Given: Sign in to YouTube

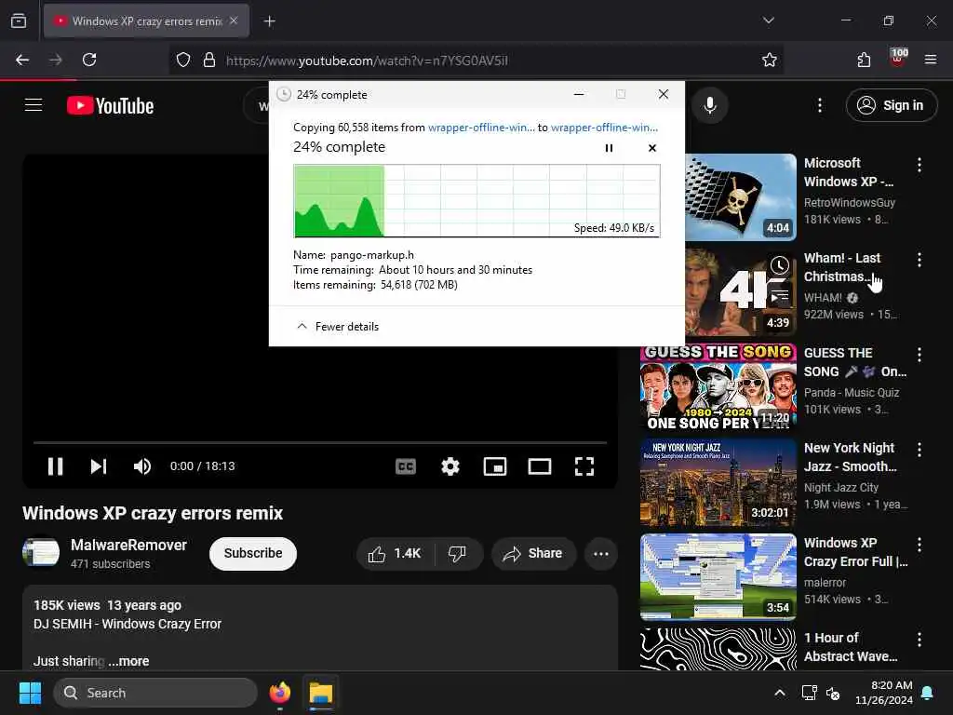Looking at the screenshot, I should (x=891, y=105).
